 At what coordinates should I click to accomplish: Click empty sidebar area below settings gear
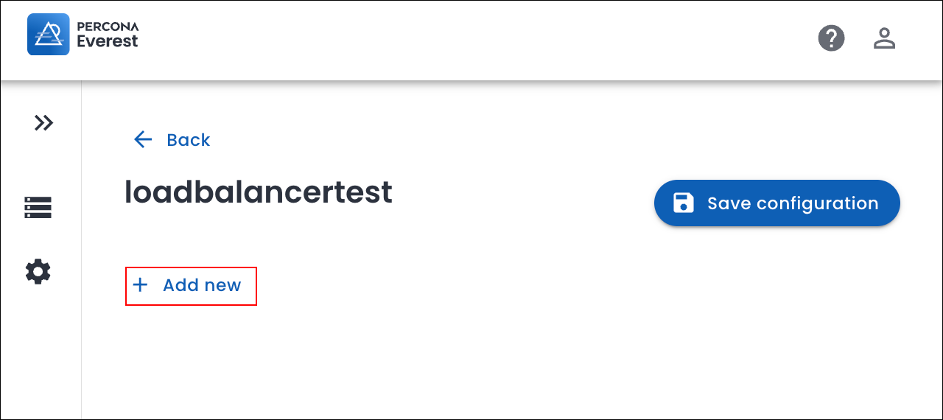pyautogui.click(x=41, y=354)
